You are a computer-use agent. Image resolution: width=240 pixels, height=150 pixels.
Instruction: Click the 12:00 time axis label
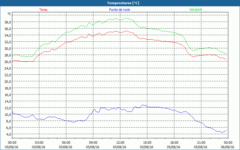tap(120, 142)
